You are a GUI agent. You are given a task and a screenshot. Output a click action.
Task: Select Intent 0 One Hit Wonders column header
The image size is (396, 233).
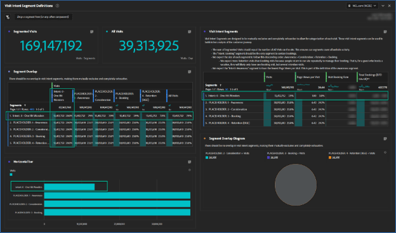pyautogui.click(x=62, y=95)
